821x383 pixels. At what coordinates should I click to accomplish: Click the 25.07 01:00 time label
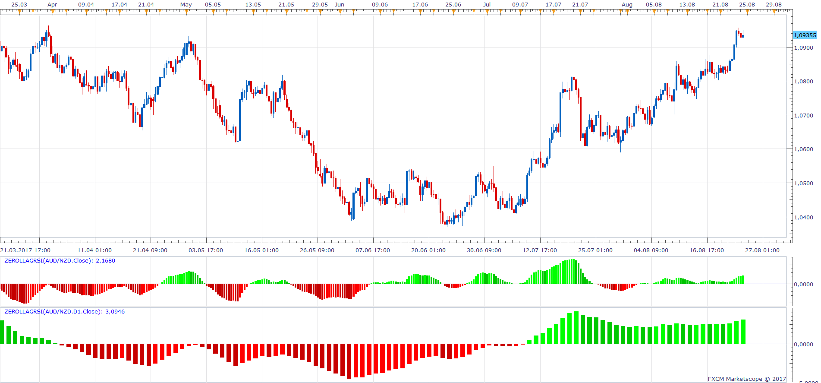coord(595,250)
